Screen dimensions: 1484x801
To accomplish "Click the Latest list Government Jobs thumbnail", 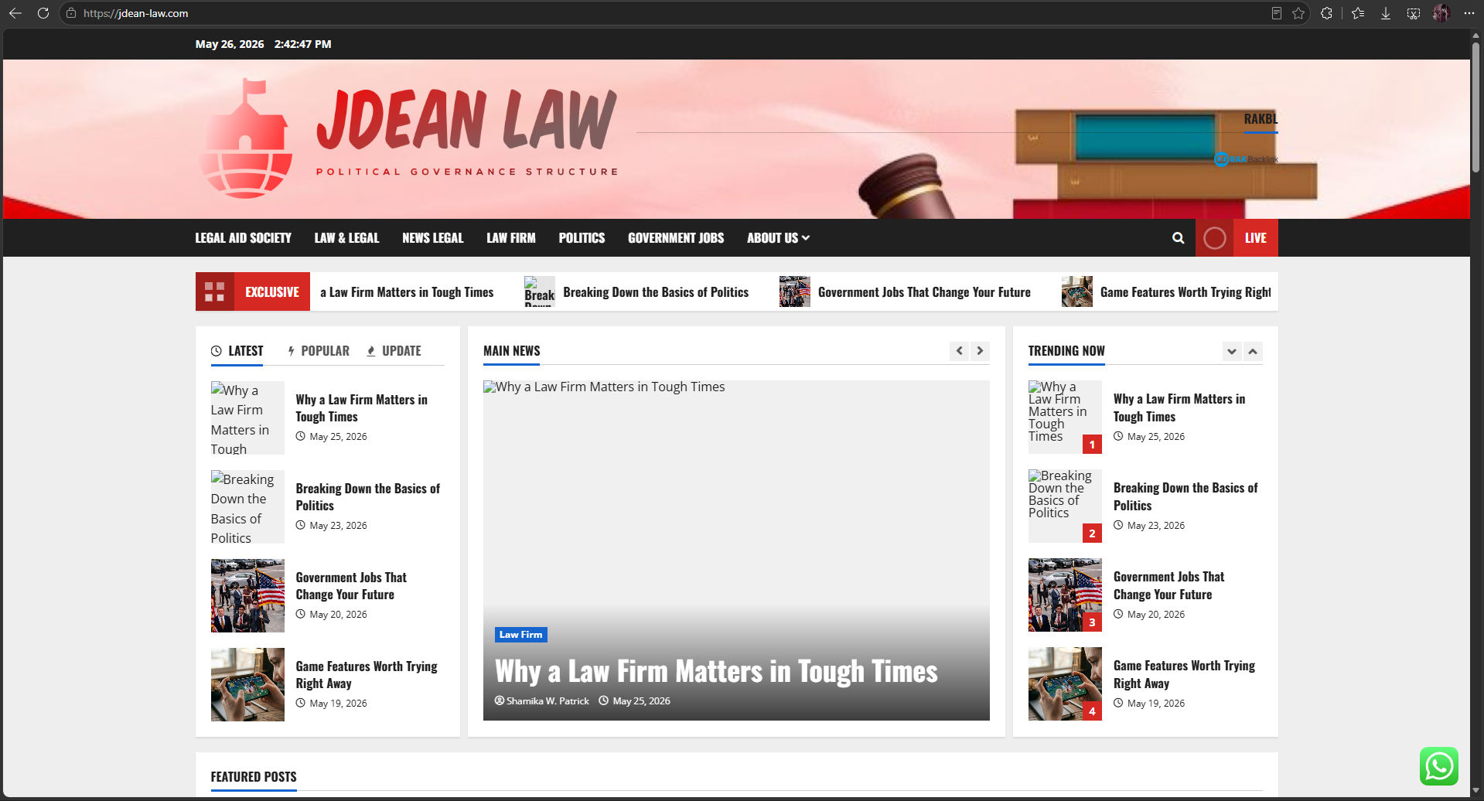I will [x=247, y=595].
